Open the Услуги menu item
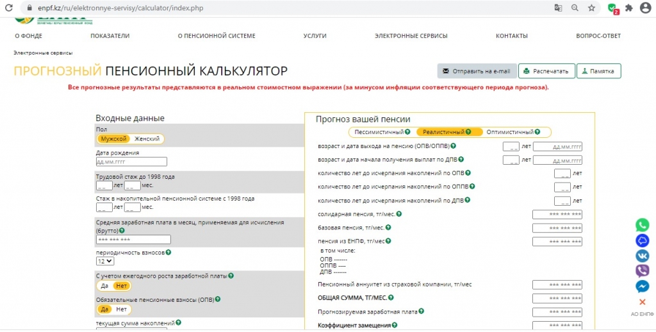This screenshot has width=656, height=332. coord(315,36)
